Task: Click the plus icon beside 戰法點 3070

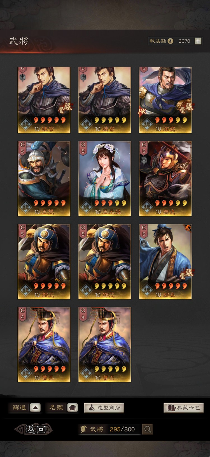Action: coord(198,41)
